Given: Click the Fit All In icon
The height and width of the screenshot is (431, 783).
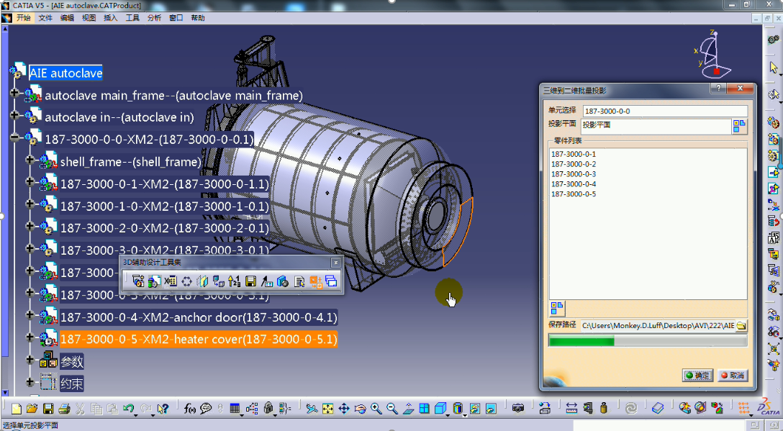Looking at the screenshot, I should [x=328, y=408].
